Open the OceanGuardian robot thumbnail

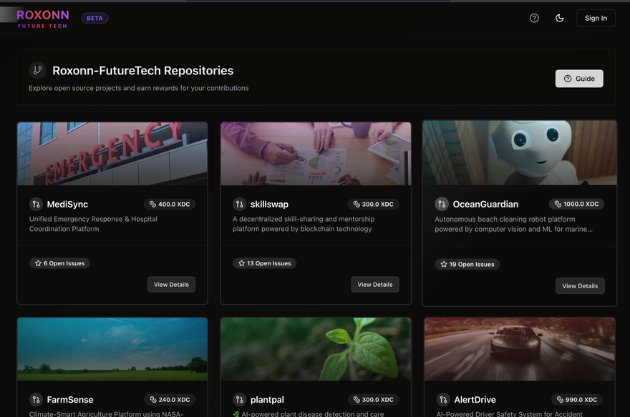(519, 153)
